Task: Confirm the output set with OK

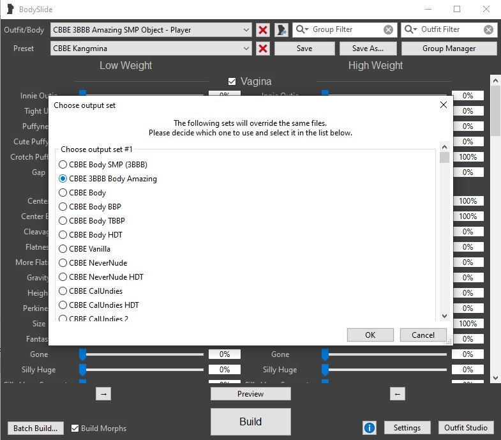Action: tap(370, 335)
